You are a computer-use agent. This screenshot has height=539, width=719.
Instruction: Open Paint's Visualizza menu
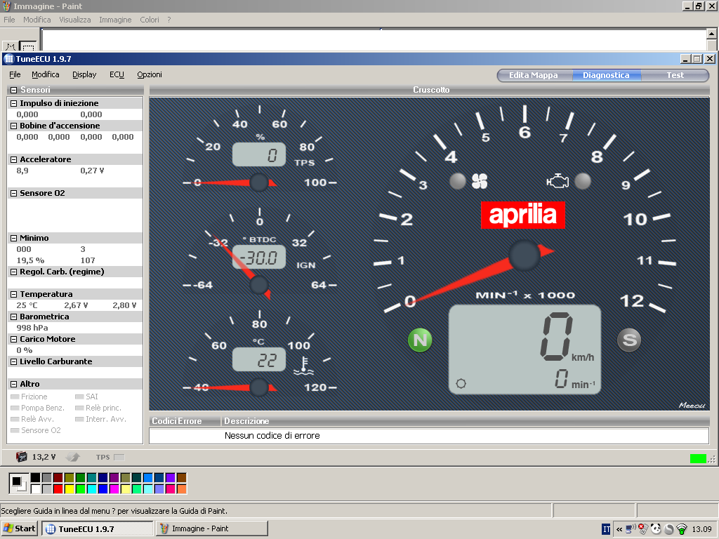pyautogui.click(x=74, y=20)
